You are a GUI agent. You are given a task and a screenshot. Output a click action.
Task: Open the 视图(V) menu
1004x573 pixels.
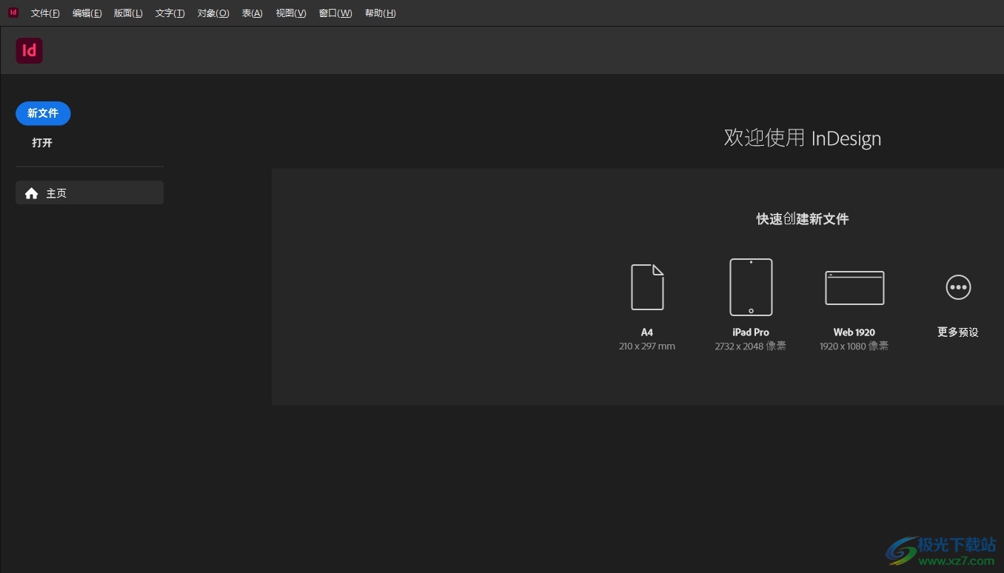[291, 13]
